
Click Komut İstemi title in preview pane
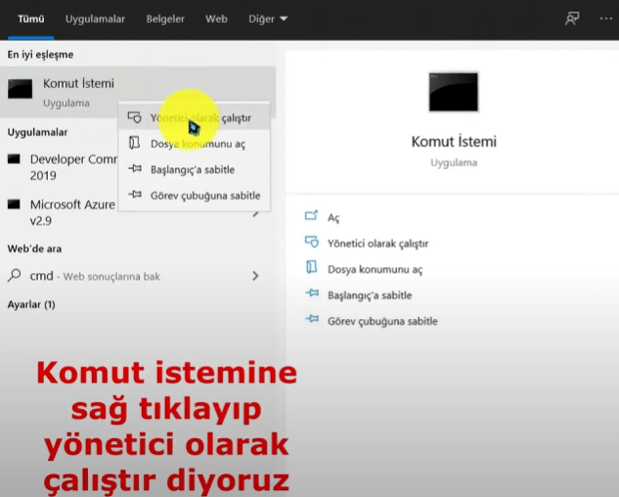(x=454, y=142)
